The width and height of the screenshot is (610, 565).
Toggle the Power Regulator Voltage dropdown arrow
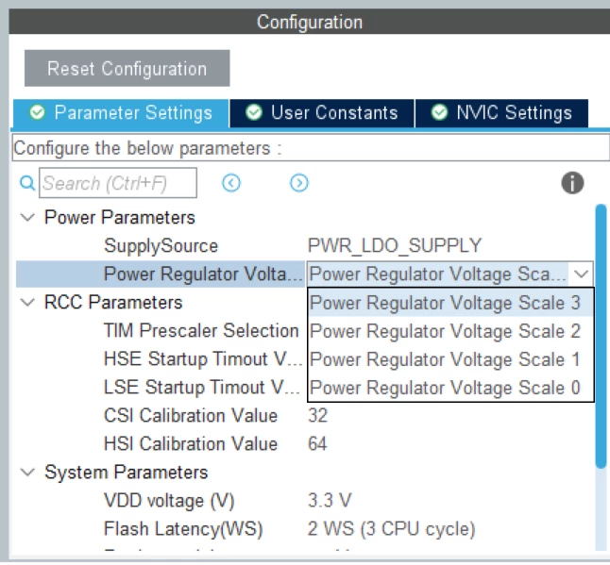[x=582, y=274]
